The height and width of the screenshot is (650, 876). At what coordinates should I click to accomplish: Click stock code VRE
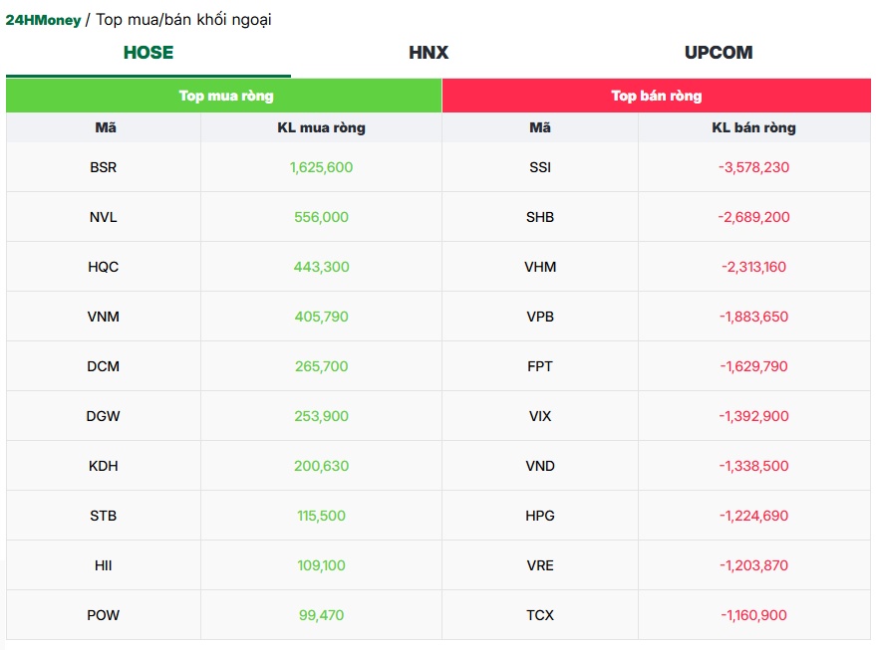click(x=540, y=565)
